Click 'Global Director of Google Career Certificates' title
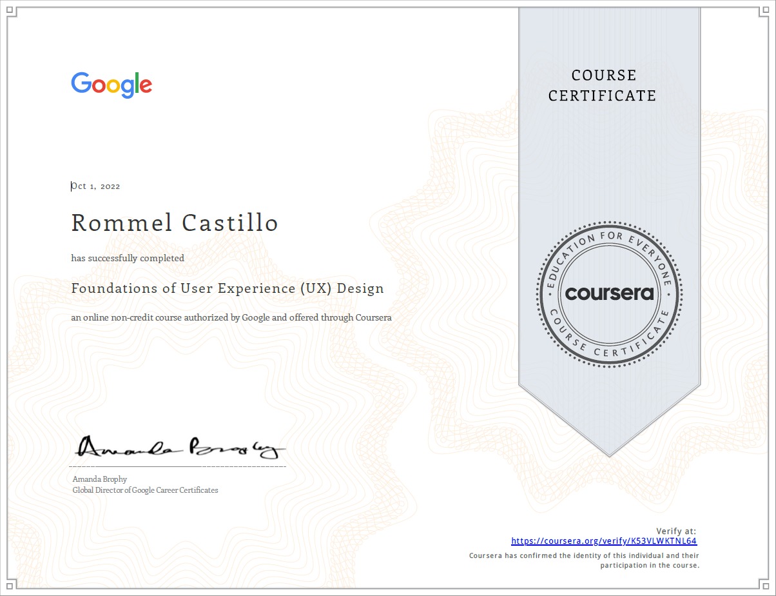 pyautogui.click(x=146, y=490)
